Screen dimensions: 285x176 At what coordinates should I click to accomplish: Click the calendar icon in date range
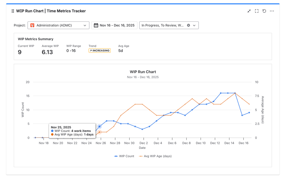tap(96, 25)
